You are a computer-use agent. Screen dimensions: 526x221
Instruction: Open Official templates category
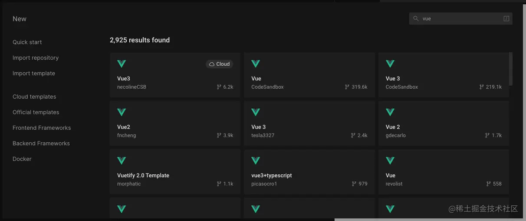pyautogui.click(x=36, y=112)
